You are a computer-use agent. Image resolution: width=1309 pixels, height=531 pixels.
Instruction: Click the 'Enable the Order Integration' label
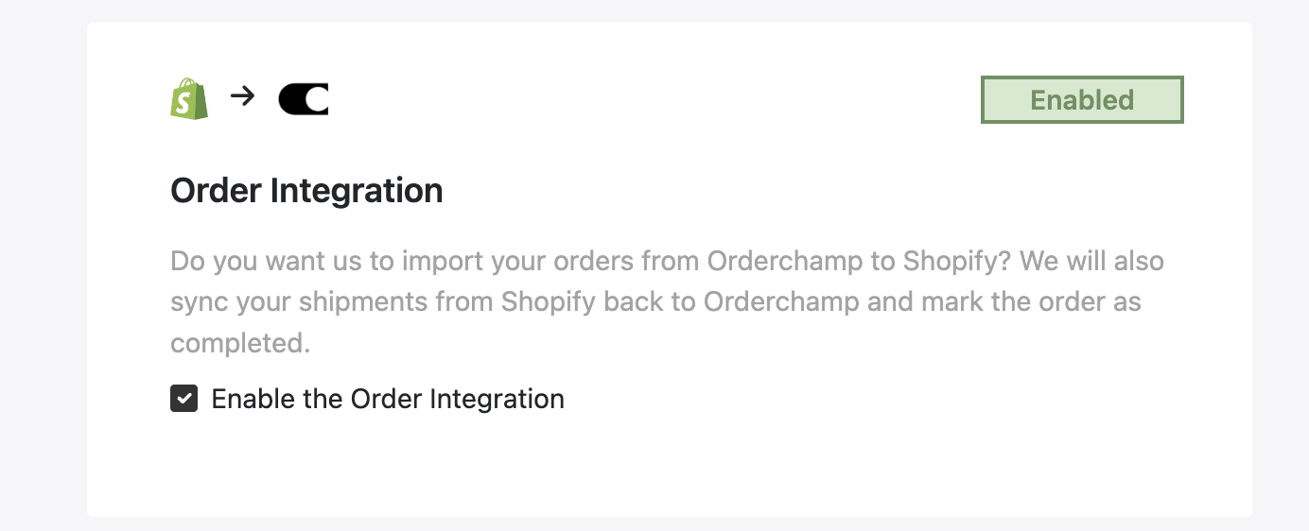388,399
